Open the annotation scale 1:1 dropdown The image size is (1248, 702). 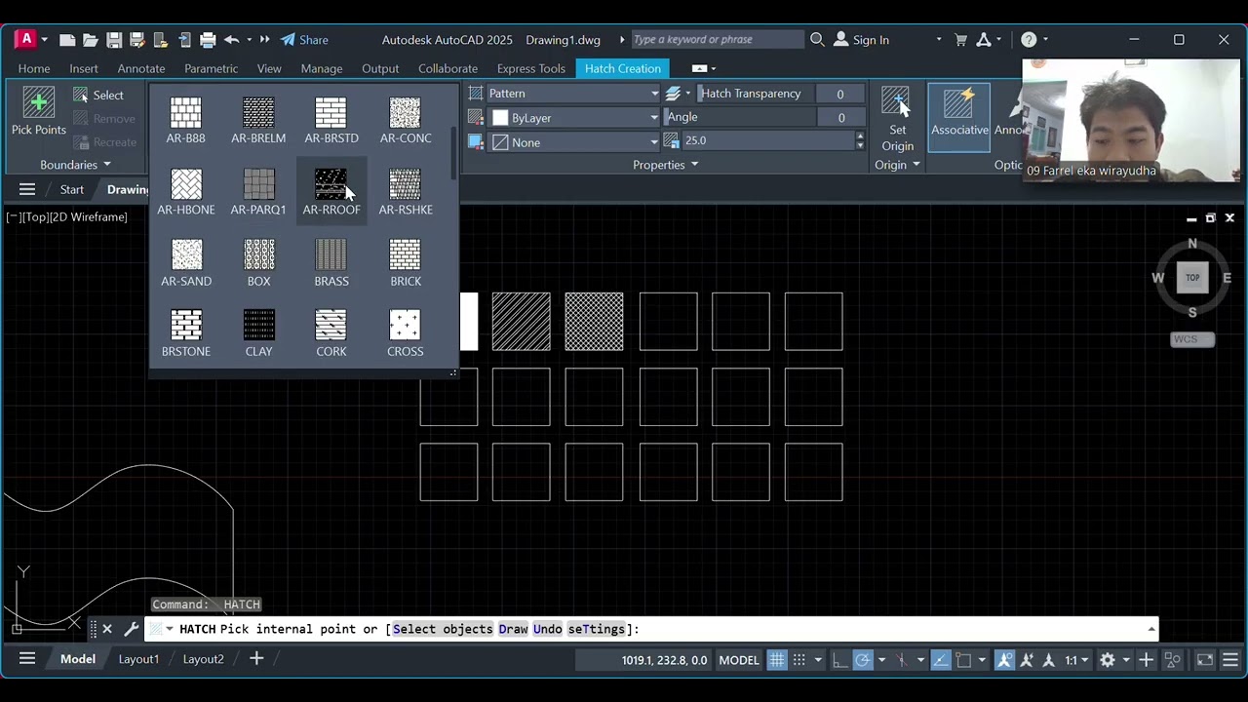point(1076,660)
